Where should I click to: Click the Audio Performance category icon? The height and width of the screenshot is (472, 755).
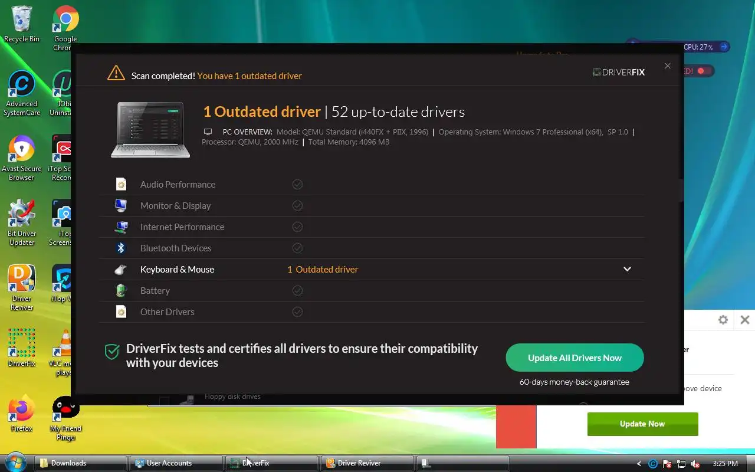[x=121, y=184]
